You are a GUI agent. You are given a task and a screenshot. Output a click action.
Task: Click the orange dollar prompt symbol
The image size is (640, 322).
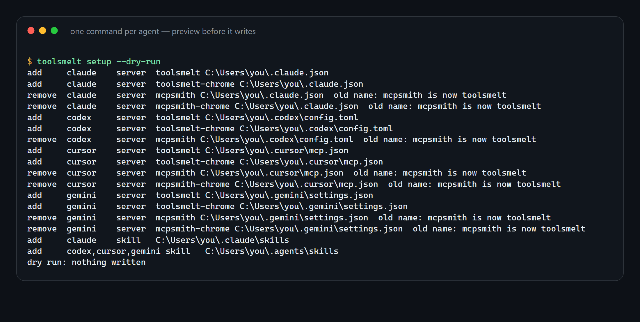pyautogui.click(x=30, y=61)
